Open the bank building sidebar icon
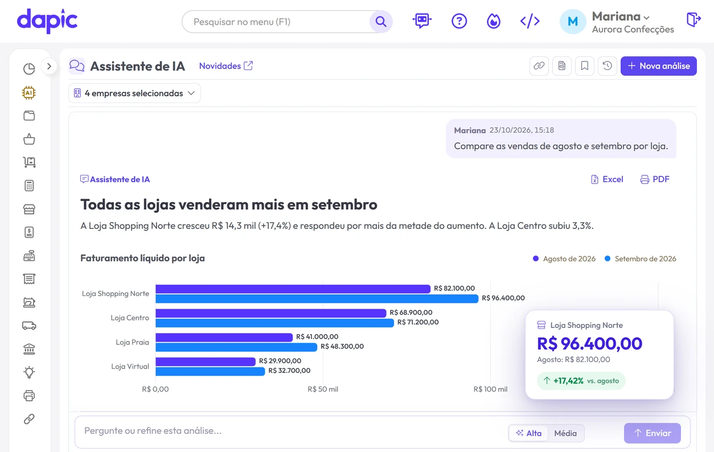 point(29,349)
